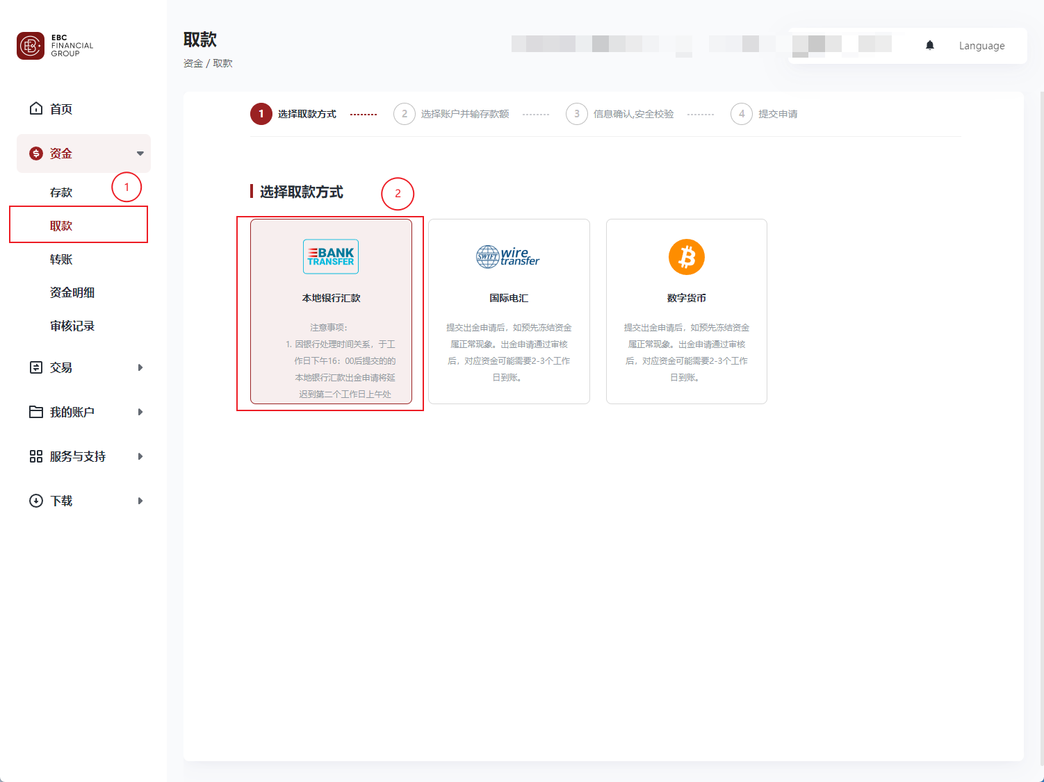Click the 服务与支持 grid icon
Viewport: 1044px width, 782px height.
click(36, 456)
